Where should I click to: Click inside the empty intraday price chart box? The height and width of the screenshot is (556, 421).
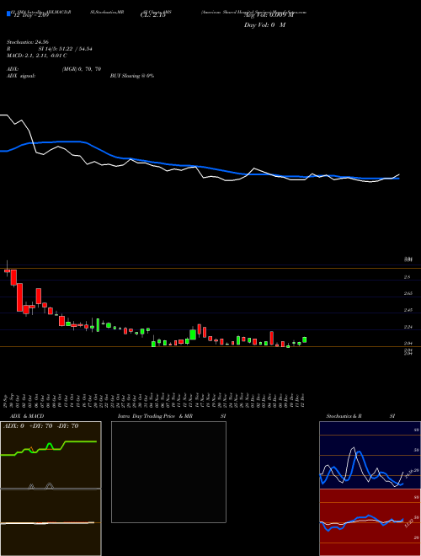[168, 472]
